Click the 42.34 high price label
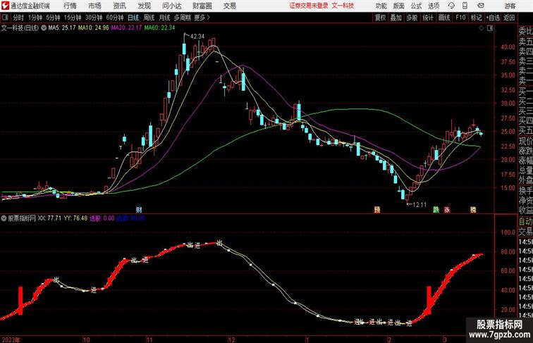The height and width of the screenshot is (343, 533). (197, 37)
